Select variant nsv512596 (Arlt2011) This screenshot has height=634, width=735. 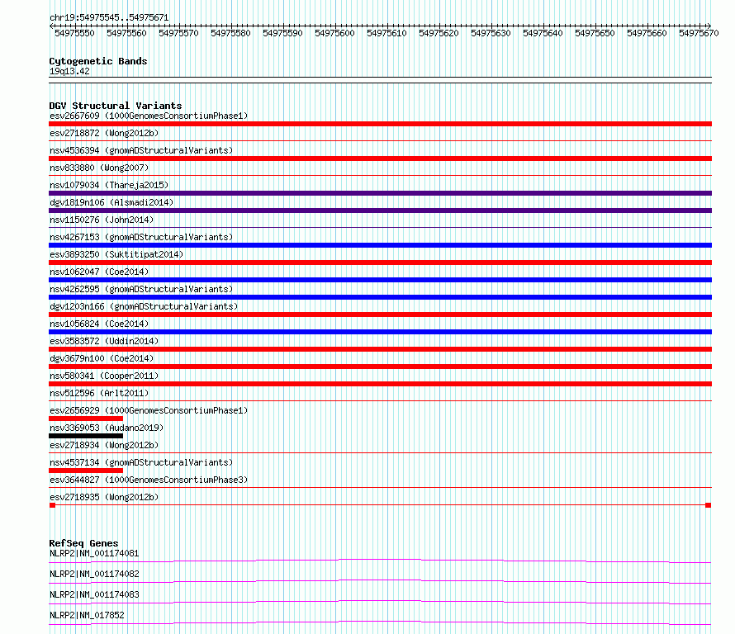pos(99,393)
